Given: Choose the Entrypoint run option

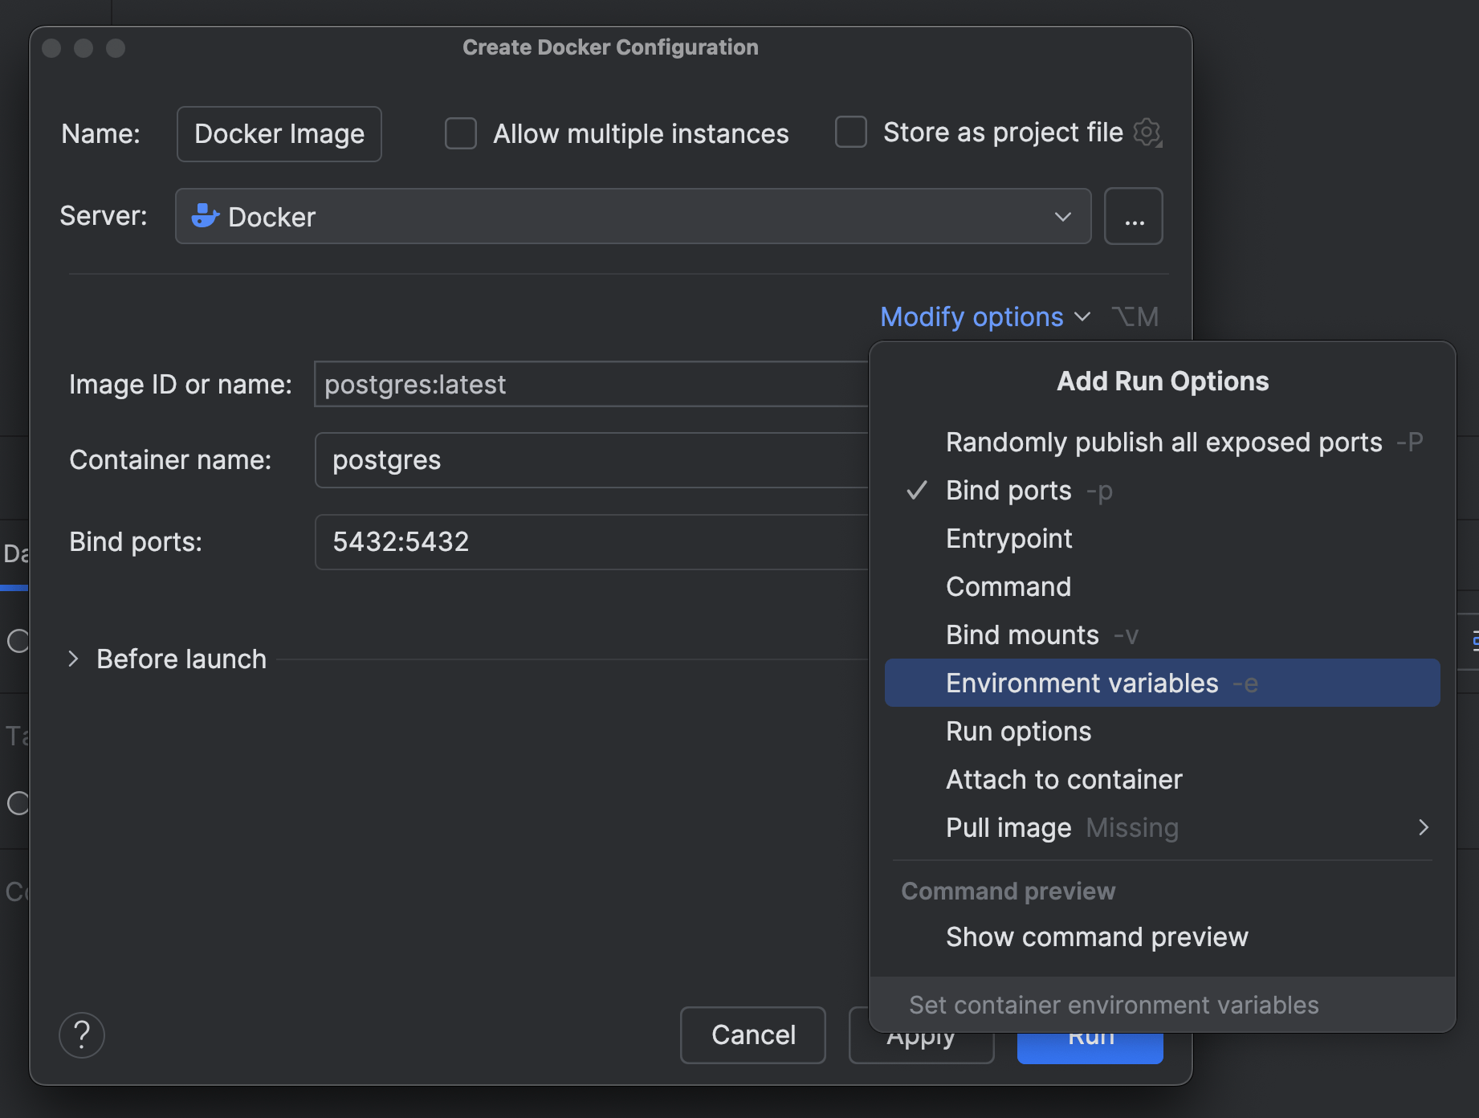Looking at the screenshot, I should tap(1008, 539).
